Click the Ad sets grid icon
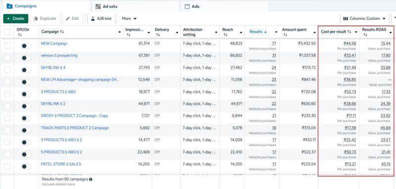Image resolution: width=396 pixels, height=189 pixels. 98,6
